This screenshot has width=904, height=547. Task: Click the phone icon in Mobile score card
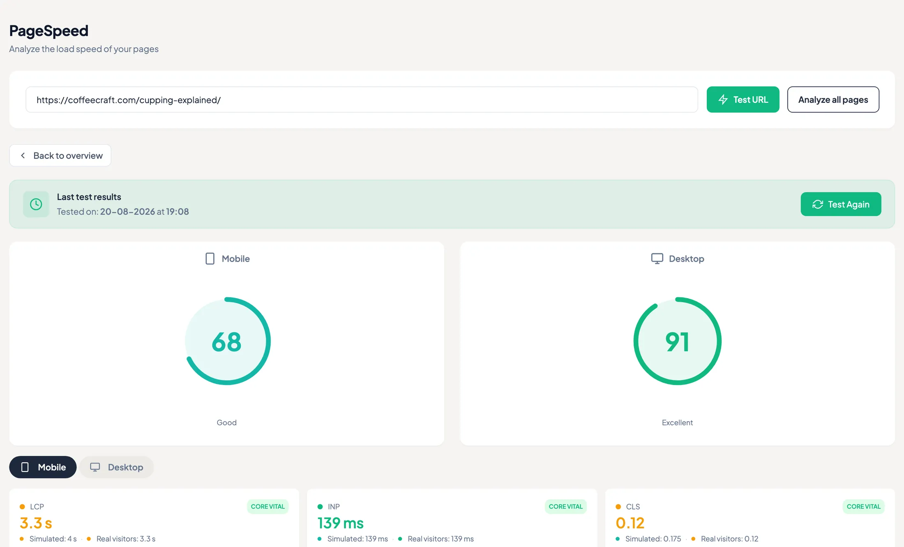tap(210, 259)
